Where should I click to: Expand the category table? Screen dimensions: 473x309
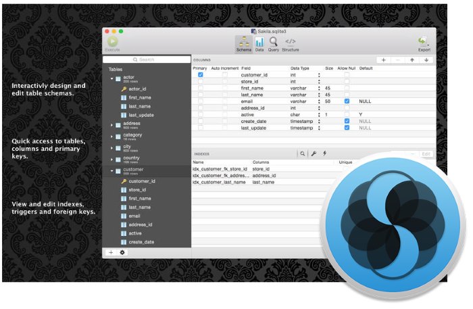[x=111, y=137]
